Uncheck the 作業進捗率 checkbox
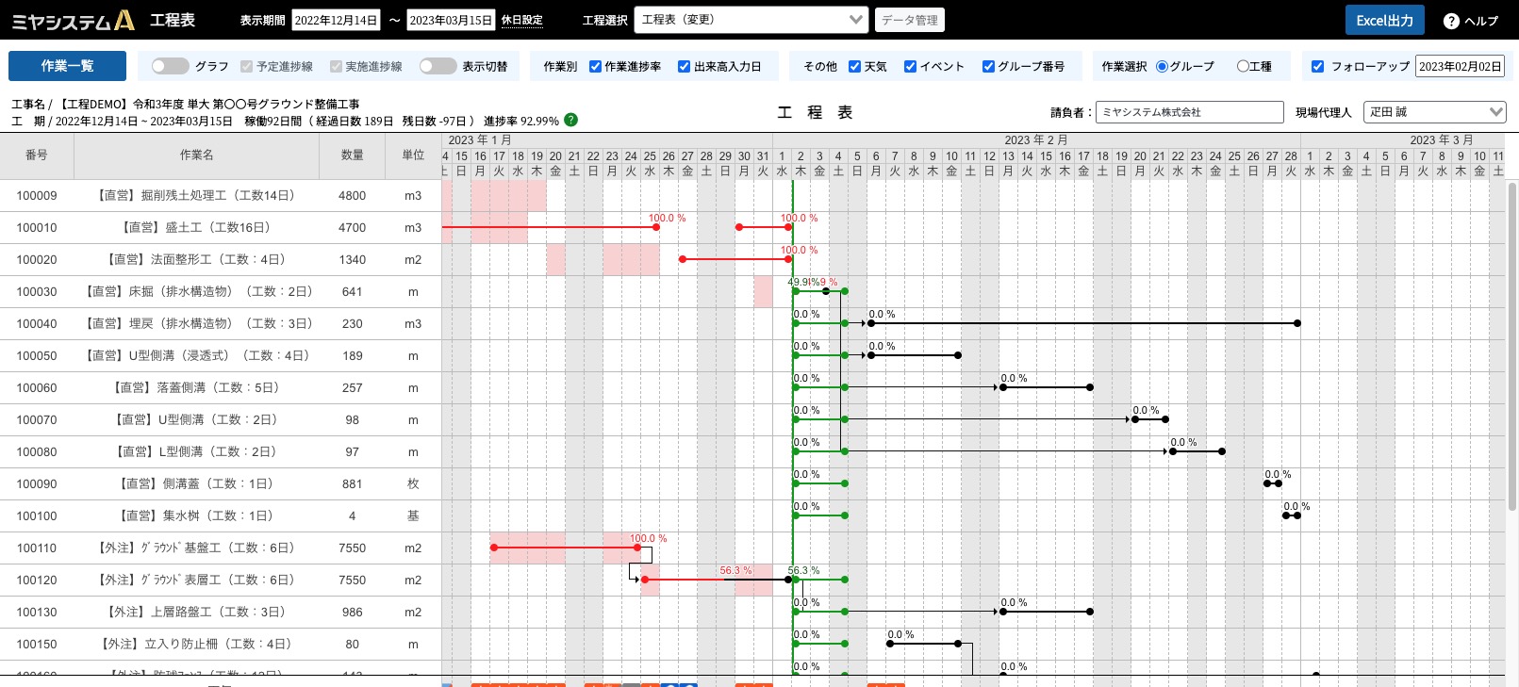The image size is (1519, 687). [595, 66]
